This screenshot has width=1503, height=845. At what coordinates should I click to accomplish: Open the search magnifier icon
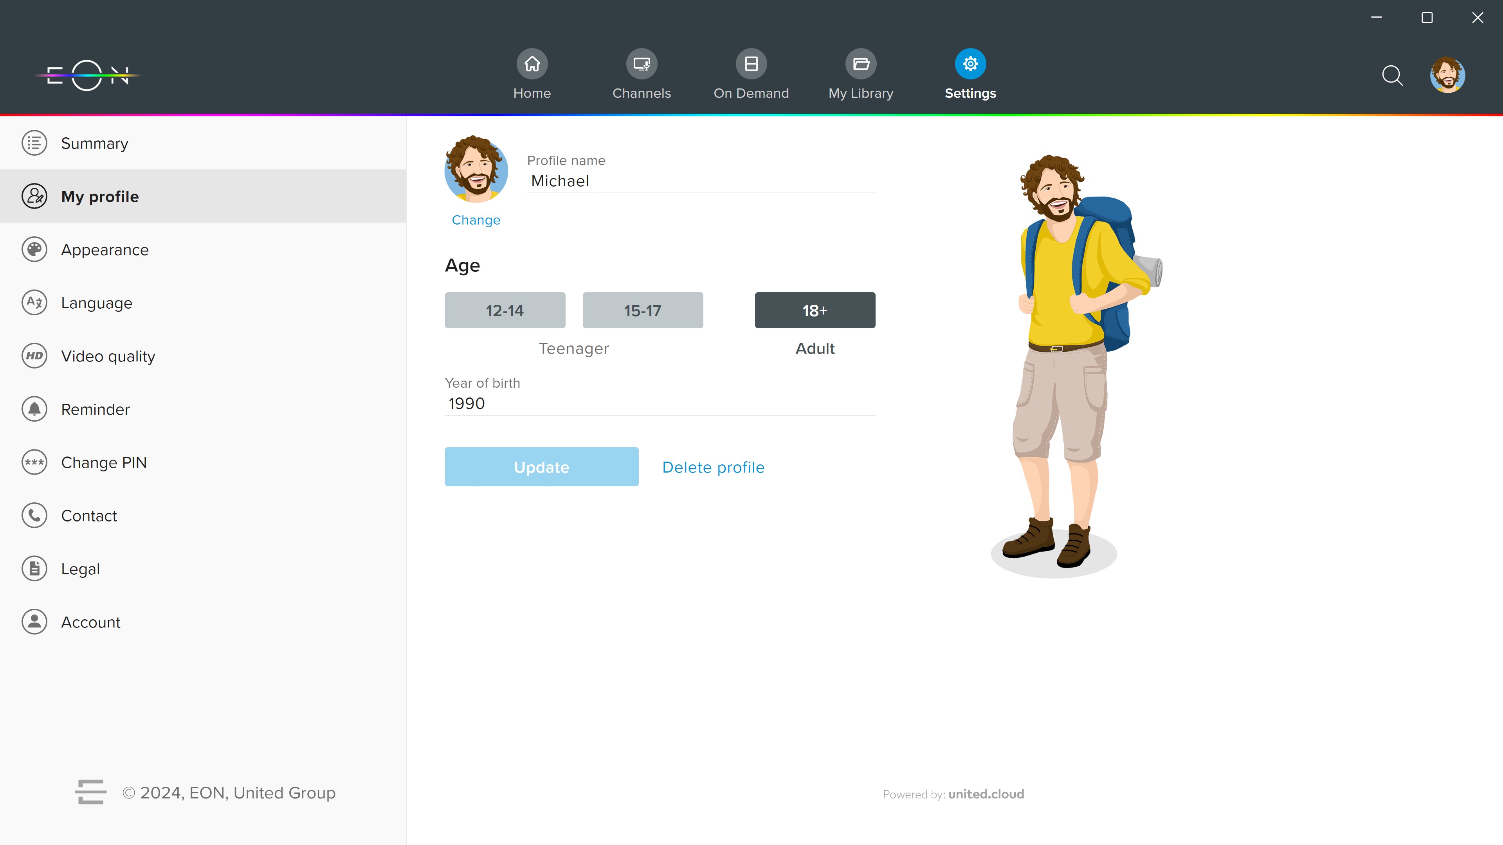(x=1392, y=75)
